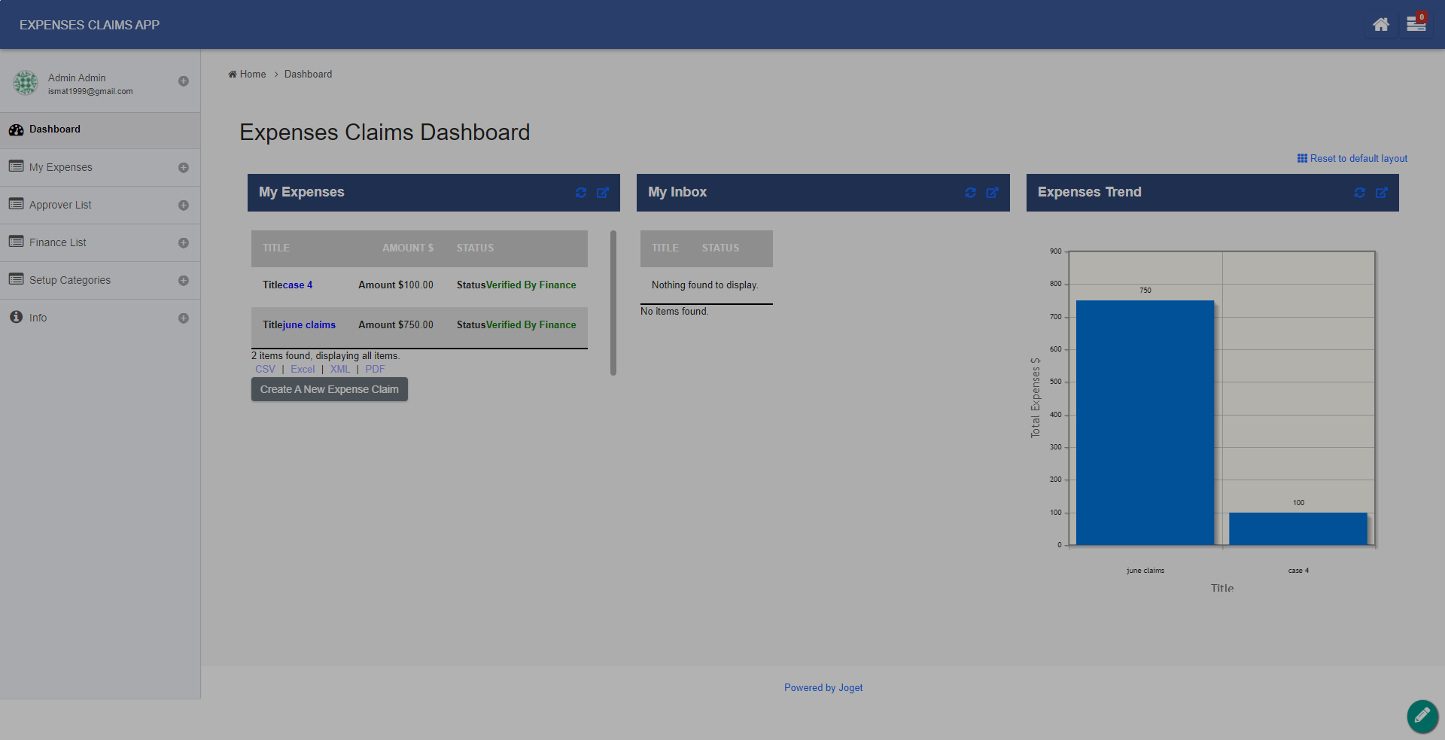Screen dimensions: 1445x740
Task: Refresh the My Inbox panel
Action: pyautogui.click(x=970, y=193)
